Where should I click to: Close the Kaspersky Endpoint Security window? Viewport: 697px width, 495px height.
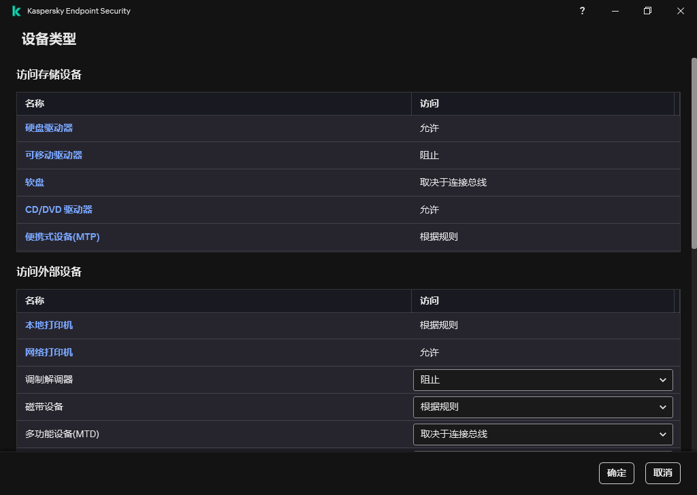coord(680,11)
